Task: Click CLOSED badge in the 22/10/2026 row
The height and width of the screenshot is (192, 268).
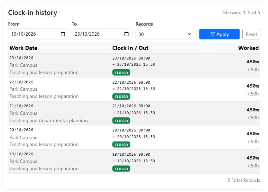Action: (x=121, y=97)
